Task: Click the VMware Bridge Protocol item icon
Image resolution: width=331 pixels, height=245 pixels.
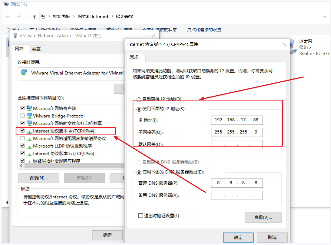Action: (x=29, y=116)
